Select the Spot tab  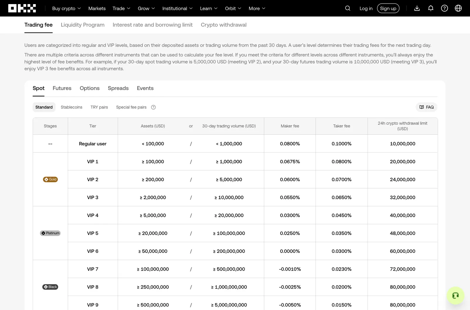click(38, 88)
